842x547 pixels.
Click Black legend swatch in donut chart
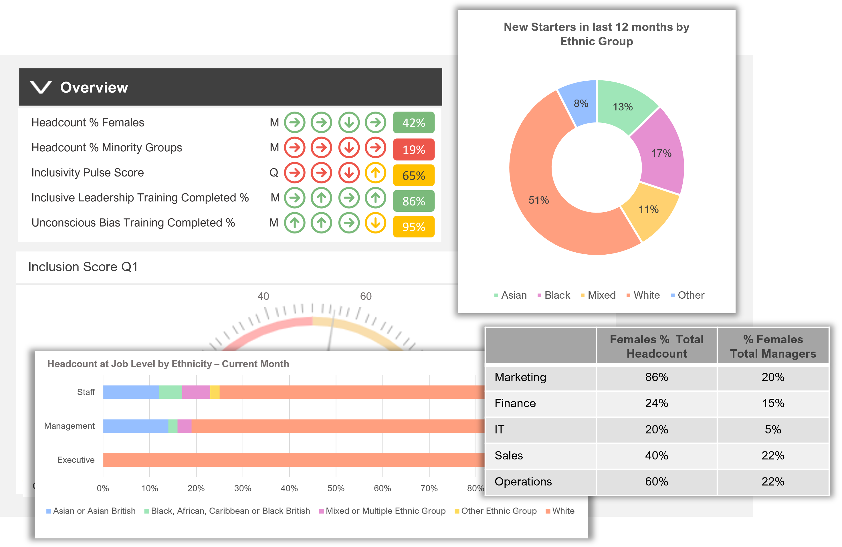539,296
